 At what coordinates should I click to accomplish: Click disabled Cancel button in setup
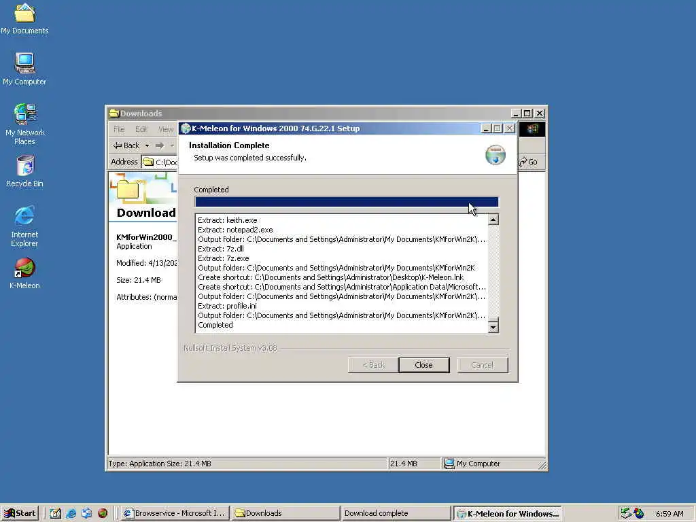coord(483,365)
